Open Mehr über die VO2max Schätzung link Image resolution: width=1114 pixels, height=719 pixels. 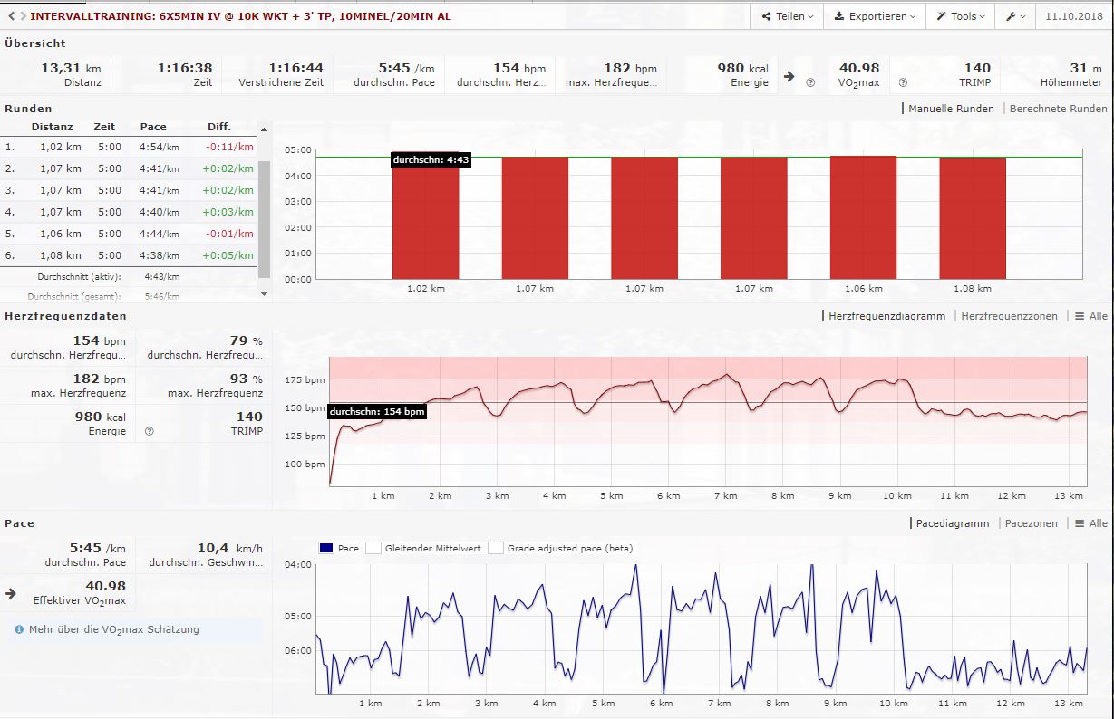coord(113,629)
